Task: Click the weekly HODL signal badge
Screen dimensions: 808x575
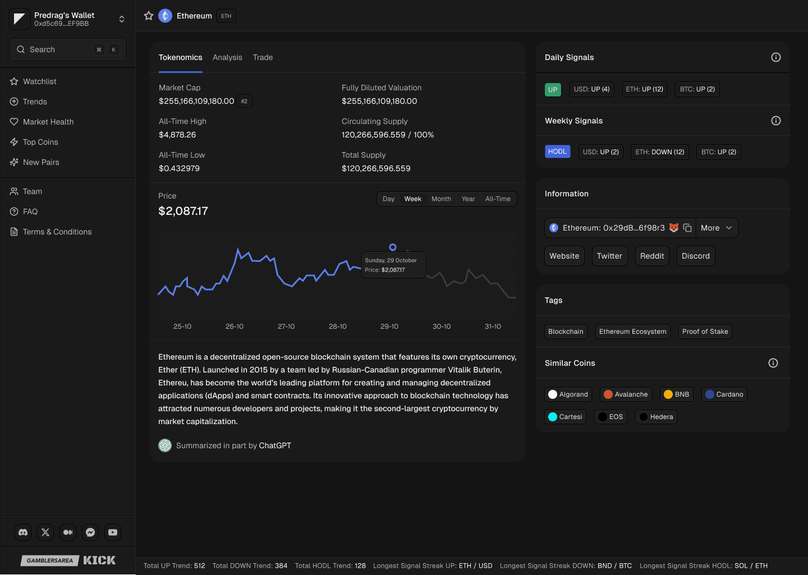Action: (x=557, y=151)
